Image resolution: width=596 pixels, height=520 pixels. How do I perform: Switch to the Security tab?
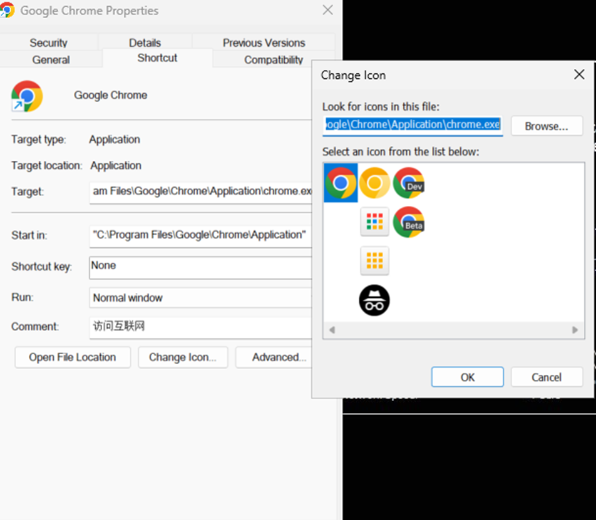coord(49,43)
